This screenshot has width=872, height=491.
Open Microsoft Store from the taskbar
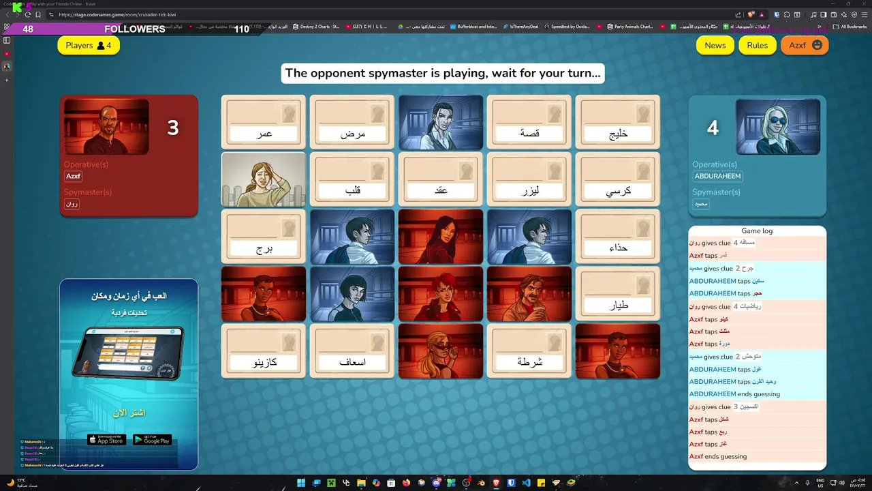coord(391,483)
